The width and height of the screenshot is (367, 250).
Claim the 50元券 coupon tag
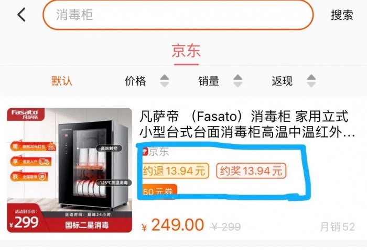point(159,190)
